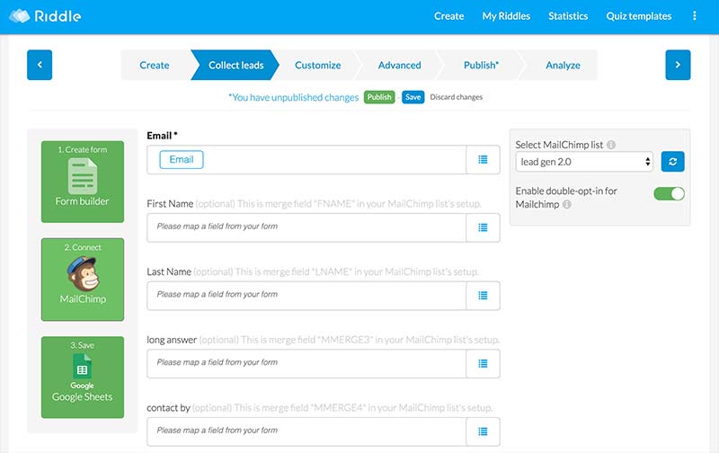Refresh the MailChimp lists
719x453 pixels.
672,162
